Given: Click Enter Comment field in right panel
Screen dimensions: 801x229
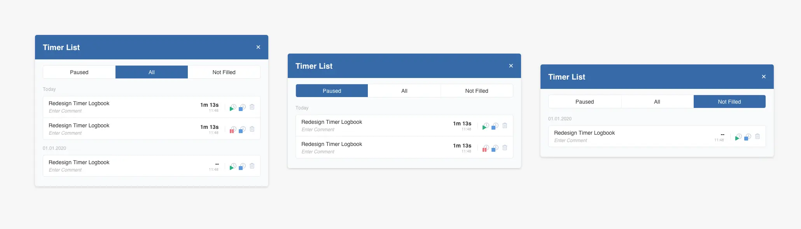Looking at the screenshot, I should pyautogui.click(x=570, y=141).
